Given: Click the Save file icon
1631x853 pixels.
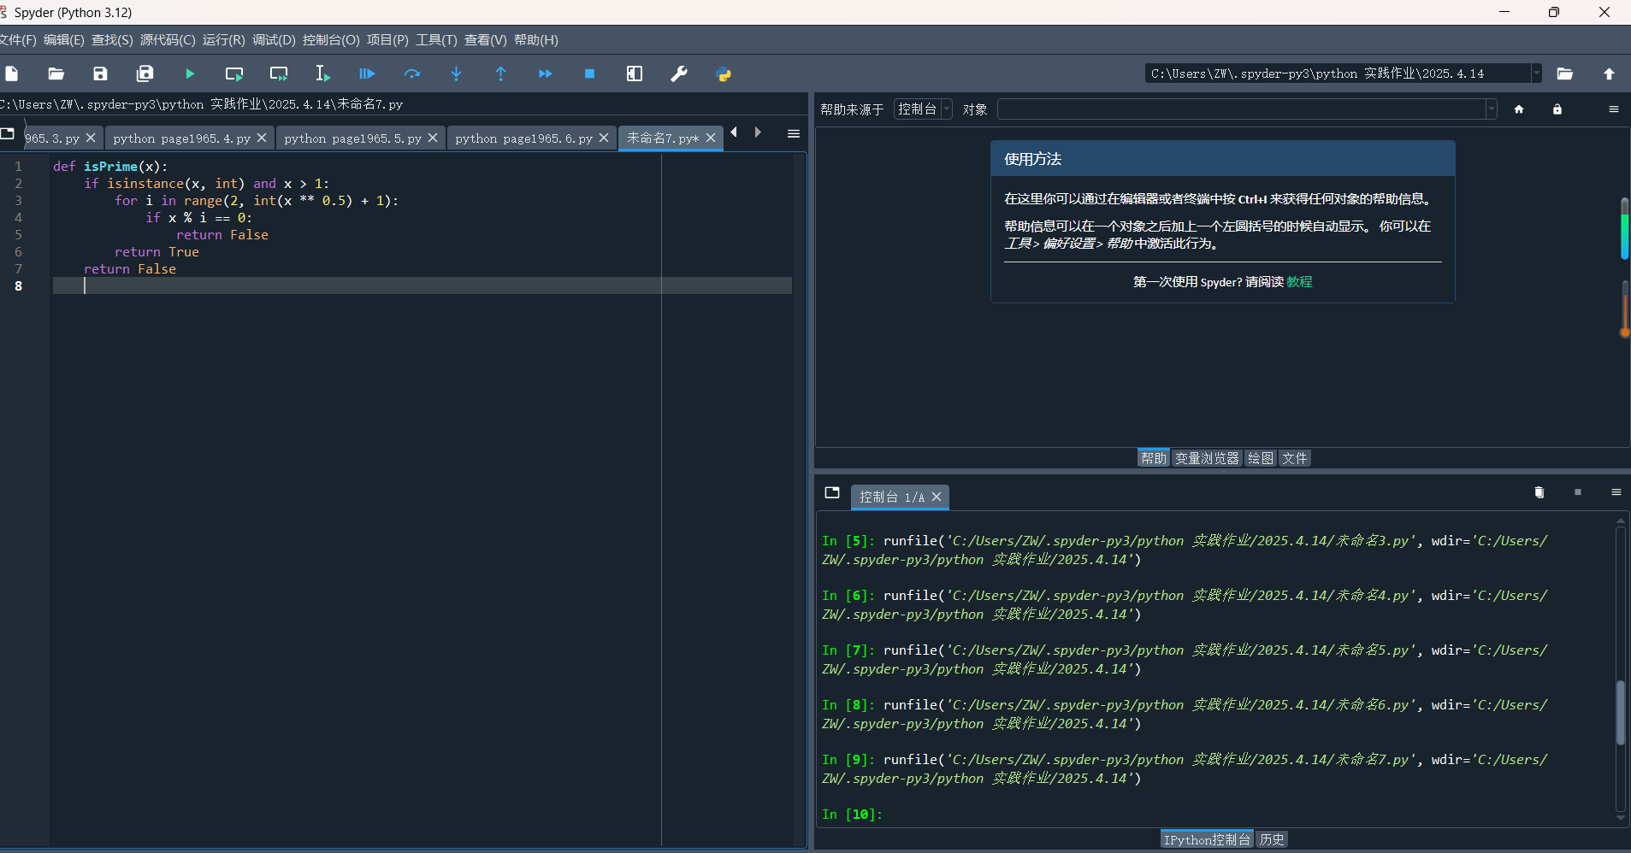Looking at the screenshot, I should click(x=101, y=74).
